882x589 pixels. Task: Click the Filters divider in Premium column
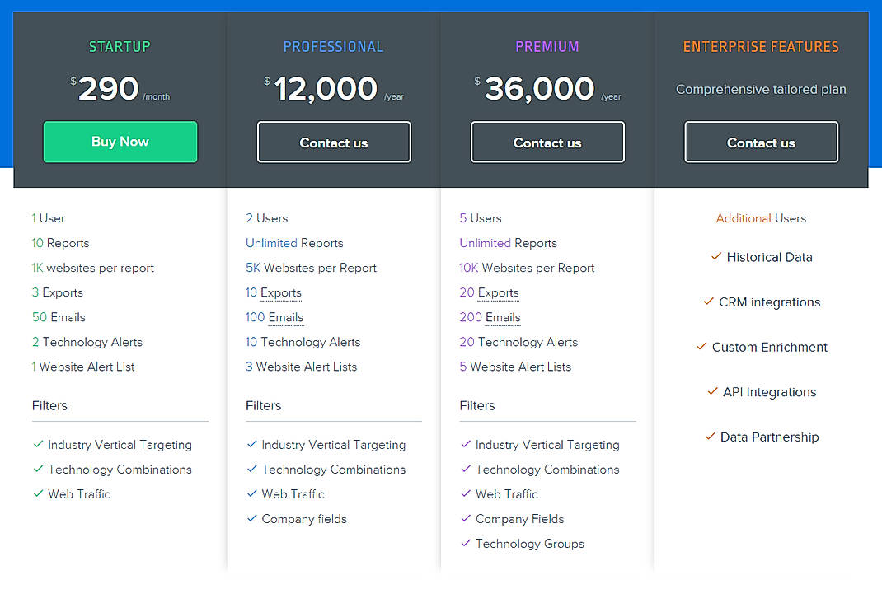[477, 405]
